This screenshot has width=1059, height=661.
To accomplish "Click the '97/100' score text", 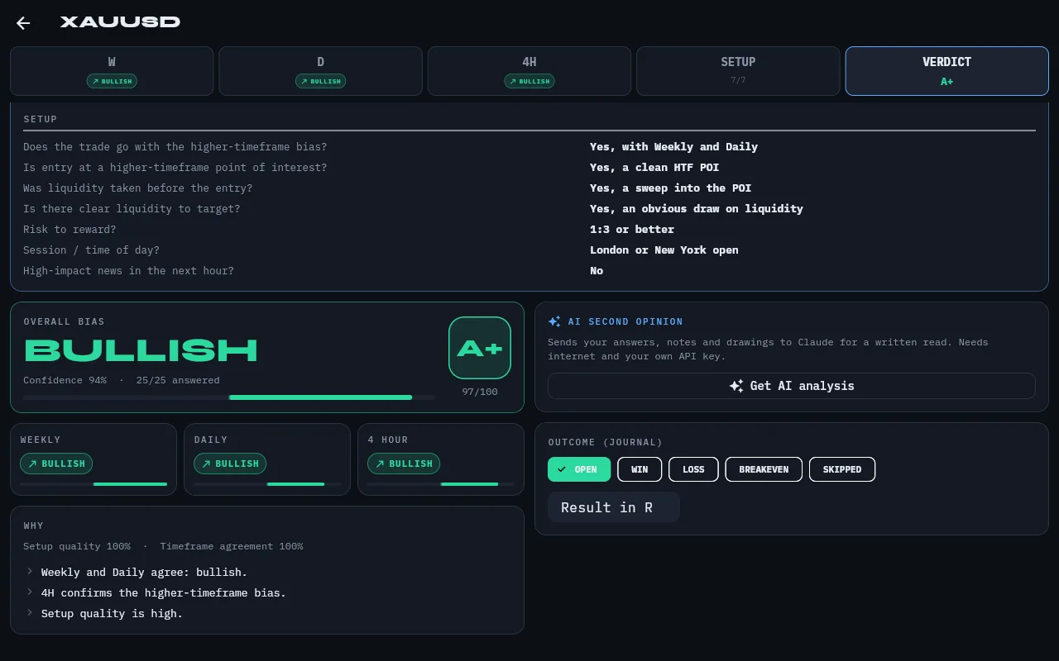I will pyautogui.click(x=480, y=392).
